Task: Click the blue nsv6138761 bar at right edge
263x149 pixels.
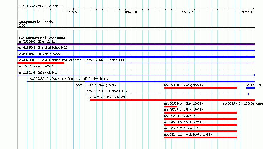Action: pos(250,88)
